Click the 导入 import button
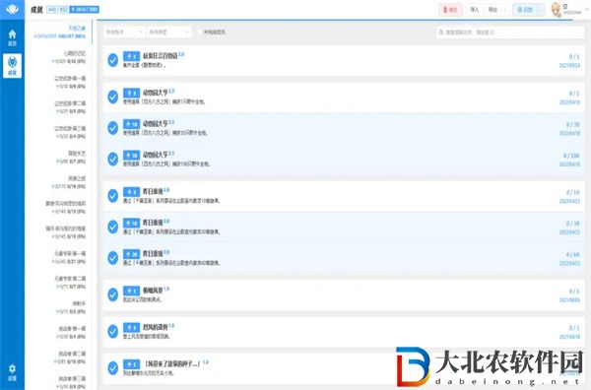The image size is (591, 390). pyautogui.click(x=475, y=10)
